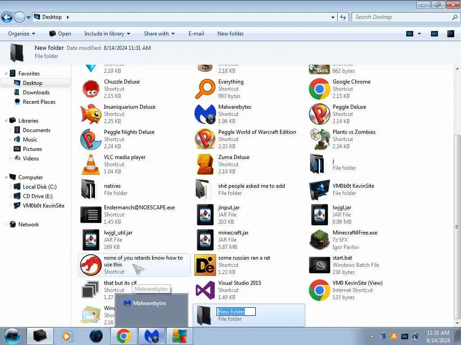
Task: Open the Chuzzle Deluxe shortcut icon
Action: tap(91, 89)
